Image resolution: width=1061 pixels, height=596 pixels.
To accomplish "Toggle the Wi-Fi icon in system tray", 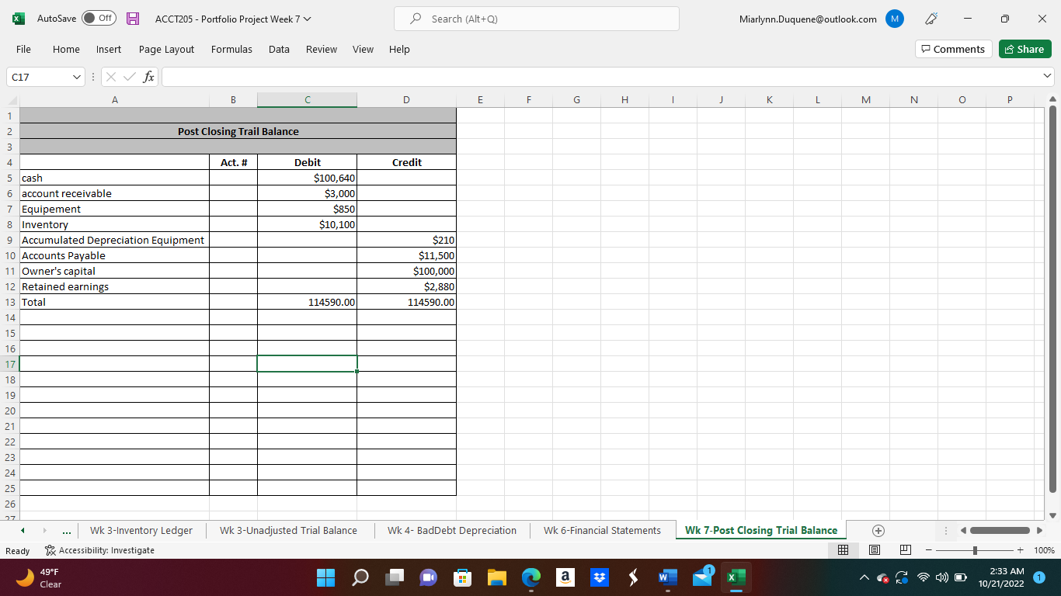I will click(x=923, y=578).
